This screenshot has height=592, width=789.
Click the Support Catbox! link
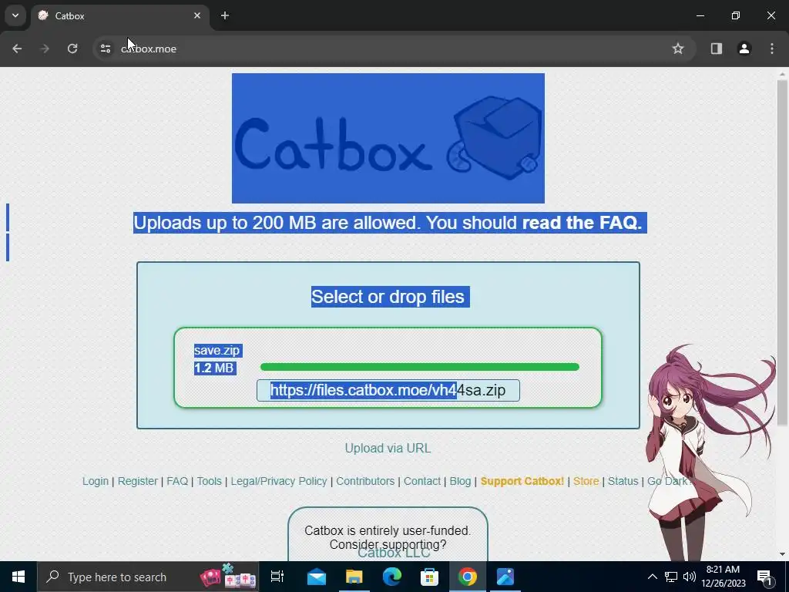[522, 481]
